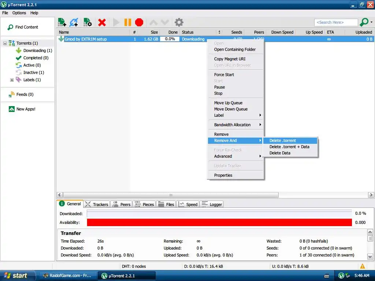Click the red Stop toolbar icon
Screen dimensions: 375x281
139,22
